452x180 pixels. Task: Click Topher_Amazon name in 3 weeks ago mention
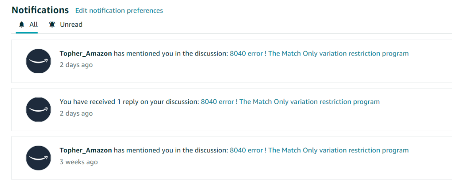click(x=86, y=150)
